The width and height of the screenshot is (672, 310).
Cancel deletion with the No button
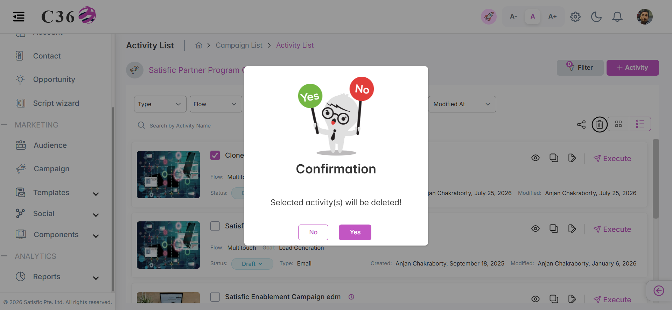(313, 232)
